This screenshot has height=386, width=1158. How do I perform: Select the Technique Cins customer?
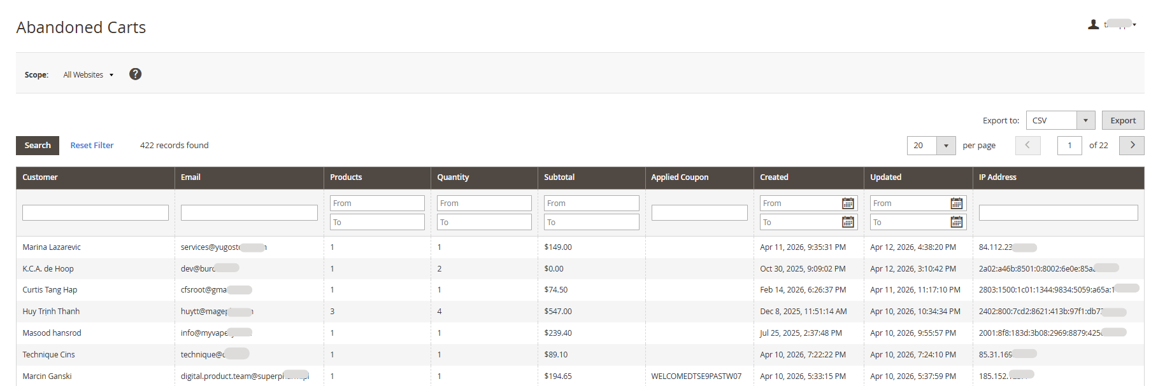tap(48, 355)
